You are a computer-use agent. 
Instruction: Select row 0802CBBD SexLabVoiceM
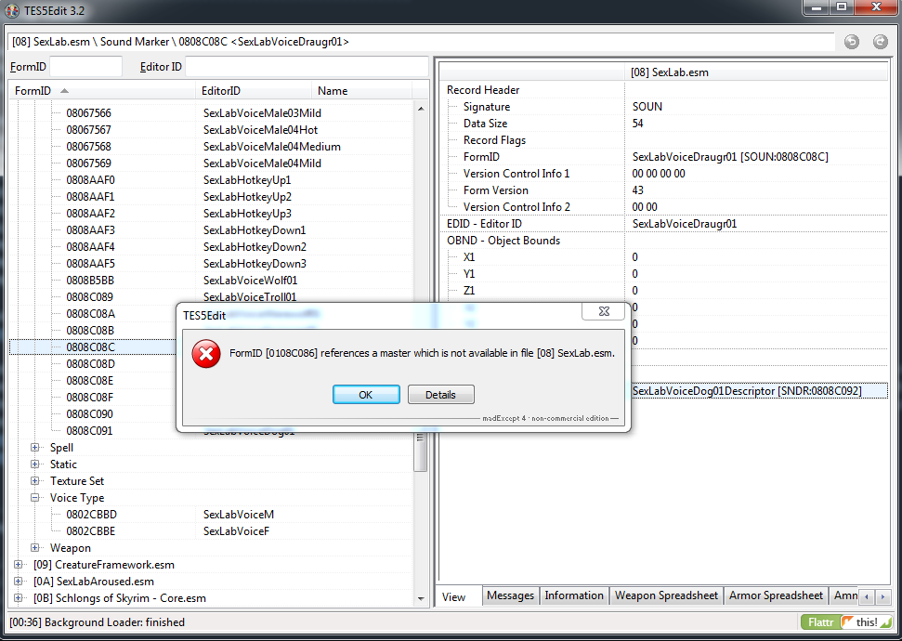(x=211, y=514)
